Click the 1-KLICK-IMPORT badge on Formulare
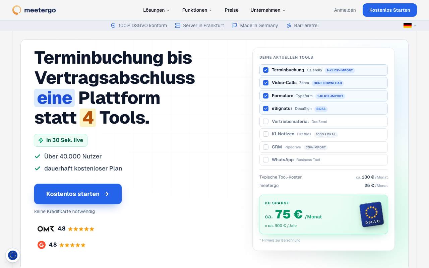The width and height of the screenshot is (429, 268). (x=330, y=96)
